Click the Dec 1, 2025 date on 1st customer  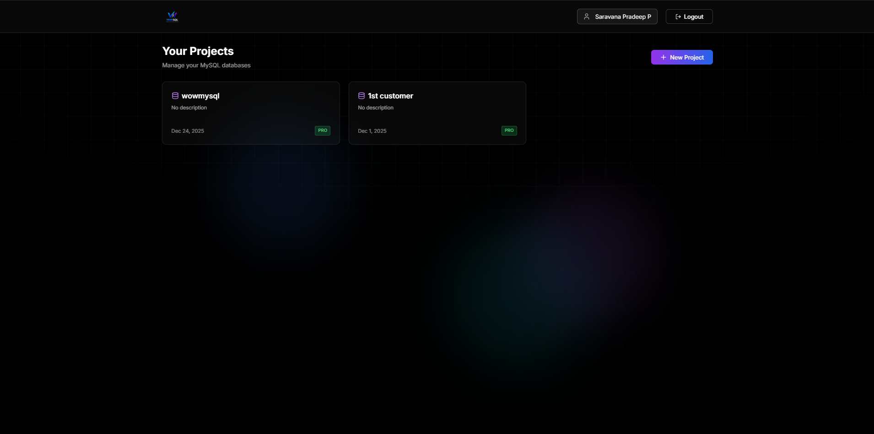click(x=372, y=130)
